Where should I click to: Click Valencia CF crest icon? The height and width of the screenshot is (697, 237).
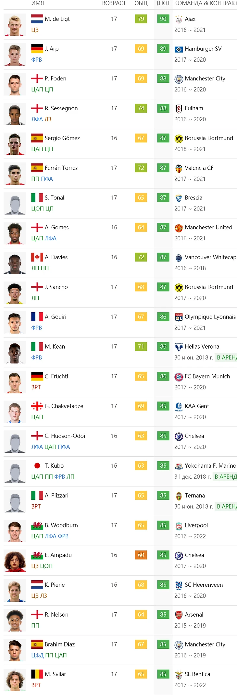pos(179,168)
